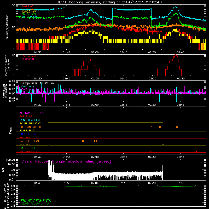Click the 'SAS' axis label
The height and width of the screenshot is (209, 209).
tap(3, 170)
